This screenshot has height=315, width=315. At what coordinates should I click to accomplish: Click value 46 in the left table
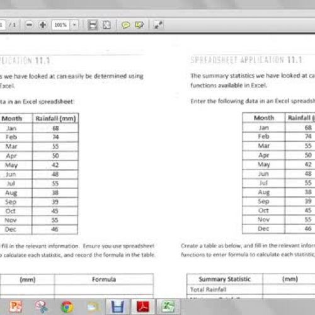(x=55, y=229)
